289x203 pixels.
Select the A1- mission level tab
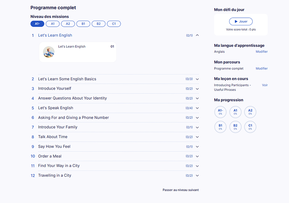point(37,24)
